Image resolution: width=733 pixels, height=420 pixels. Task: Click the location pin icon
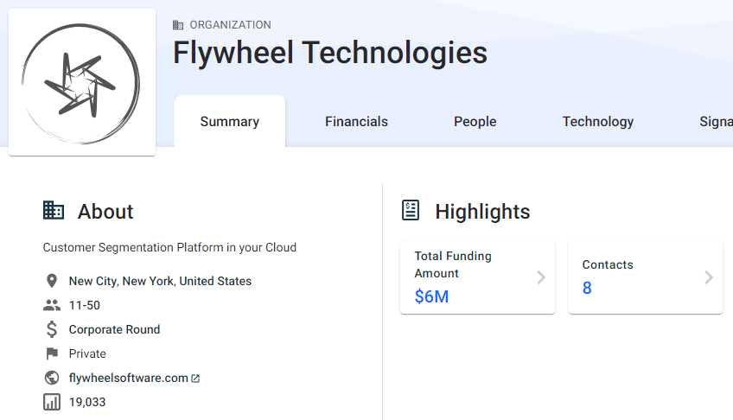pyautogui.click(x=52, y=281)
